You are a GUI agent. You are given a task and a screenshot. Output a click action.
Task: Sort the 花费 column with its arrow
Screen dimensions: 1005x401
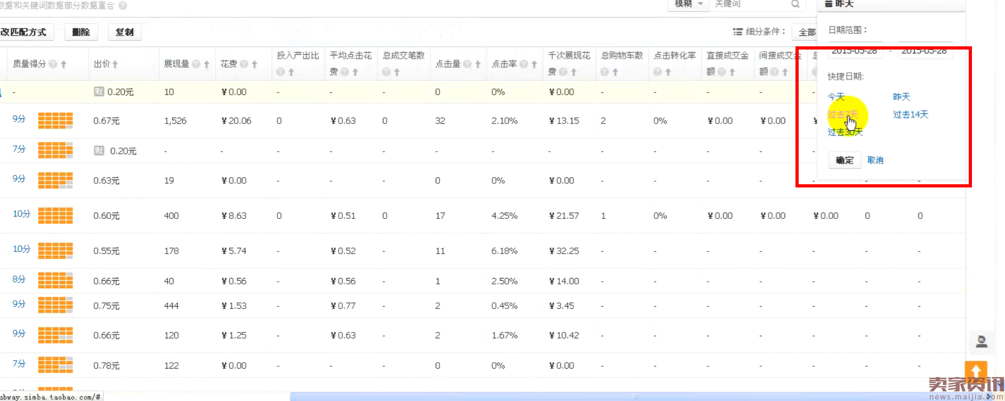[254, 64]
